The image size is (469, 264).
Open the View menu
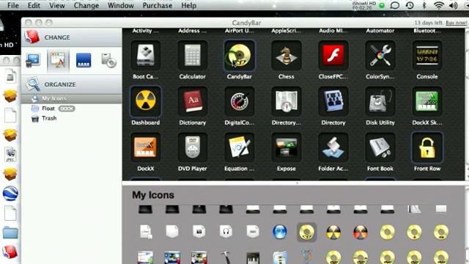pyautogui.click(x=57, y=5)
